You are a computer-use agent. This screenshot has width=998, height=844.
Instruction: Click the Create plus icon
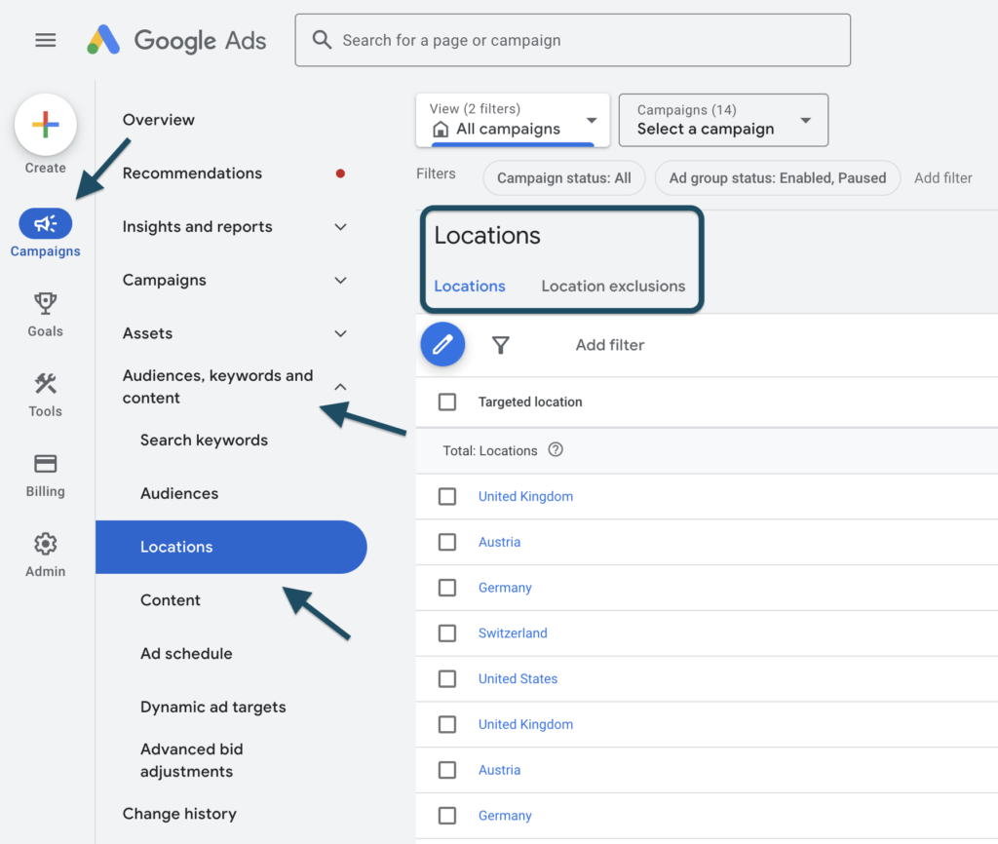point(45,125)
